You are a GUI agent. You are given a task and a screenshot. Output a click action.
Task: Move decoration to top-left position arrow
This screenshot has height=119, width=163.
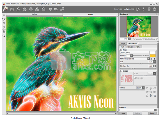coord(147,88)
